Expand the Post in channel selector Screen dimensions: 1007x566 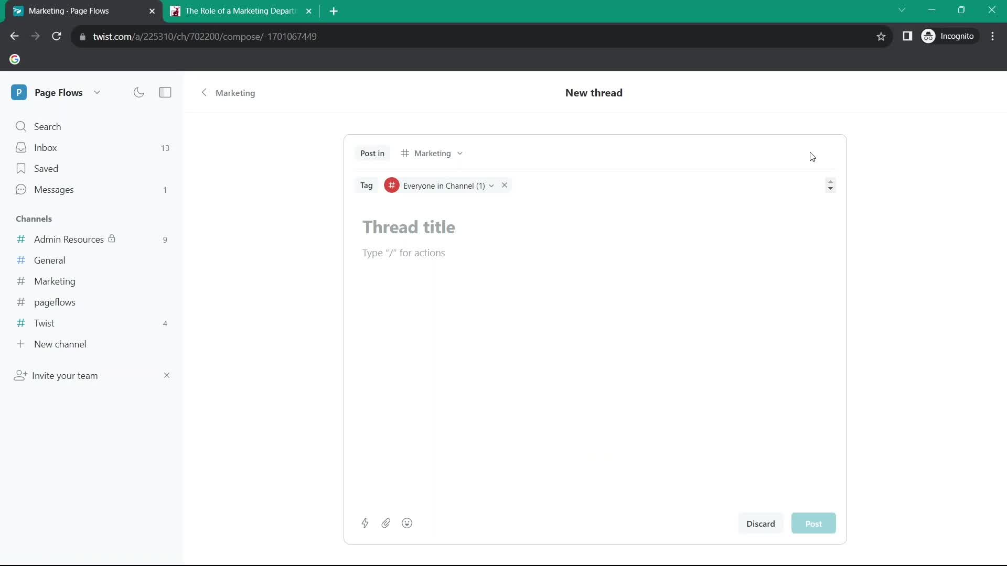[432, 153]
